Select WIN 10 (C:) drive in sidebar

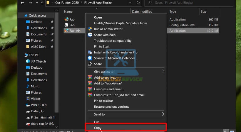[39, 105]
